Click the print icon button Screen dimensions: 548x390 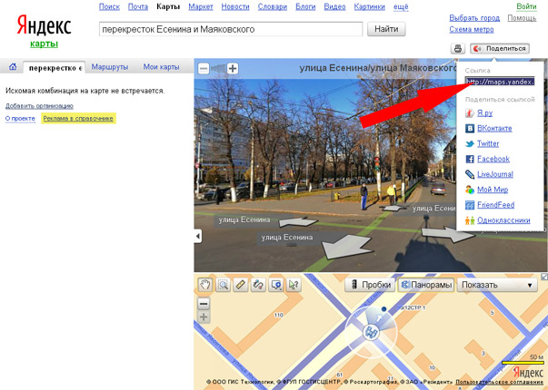point(457,48)
